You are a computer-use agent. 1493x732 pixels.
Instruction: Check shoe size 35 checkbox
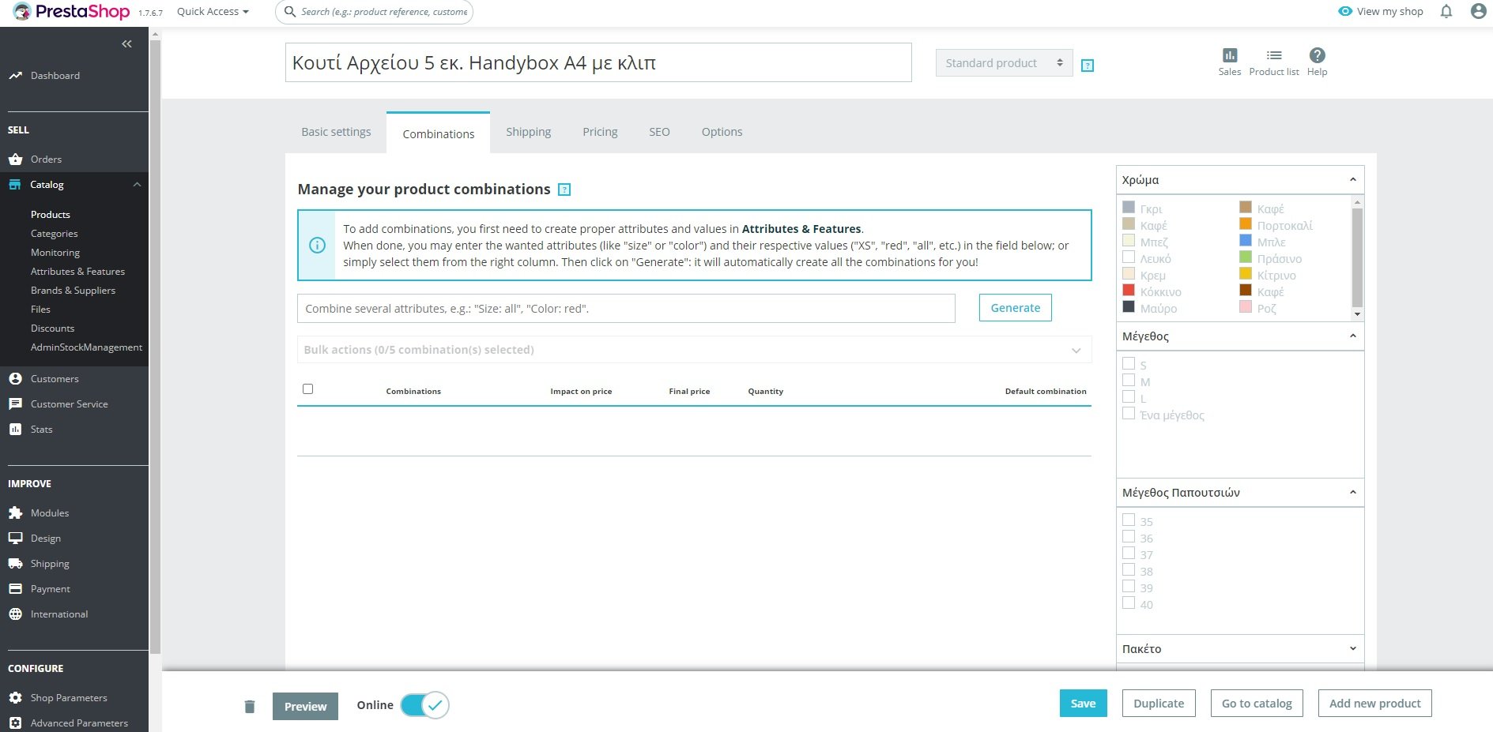coord(1129,520)
